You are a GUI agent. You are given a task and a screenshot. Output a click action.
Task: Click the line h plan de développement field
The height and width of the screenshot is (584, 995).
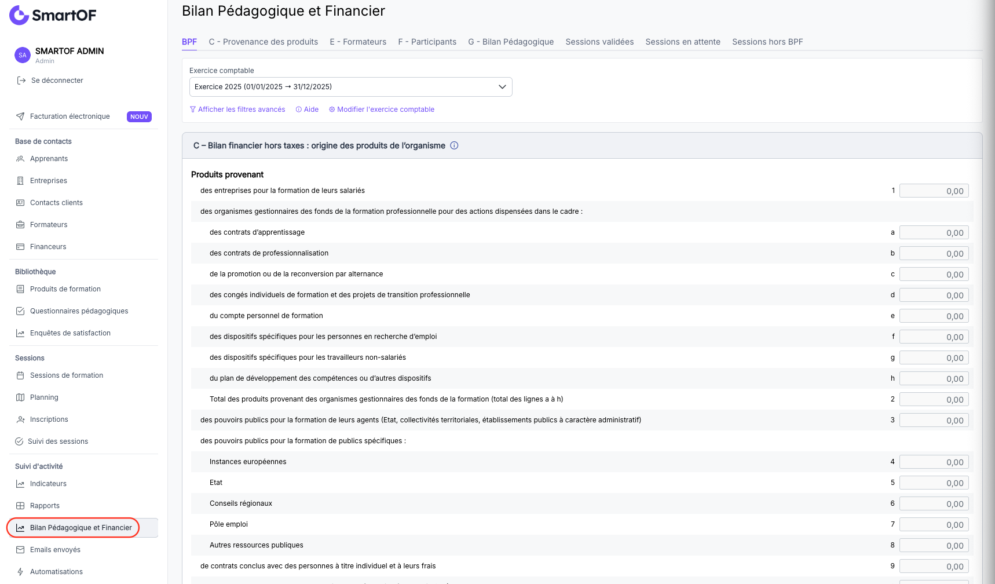point(934,378)
